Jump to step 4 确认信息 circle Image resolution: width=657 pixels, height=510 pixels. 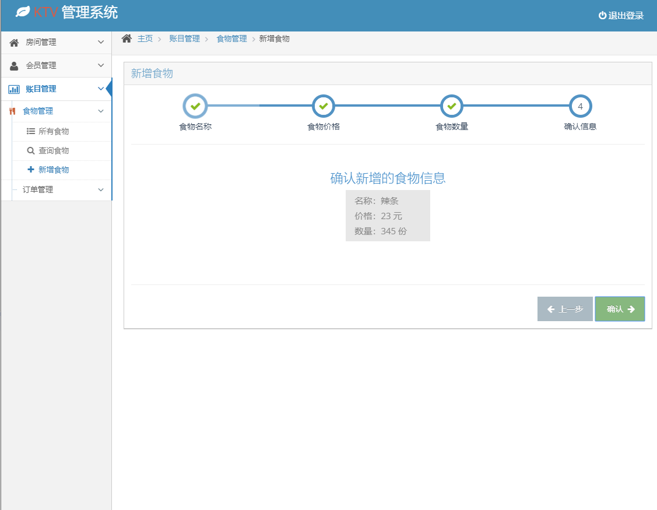point(580,107)
